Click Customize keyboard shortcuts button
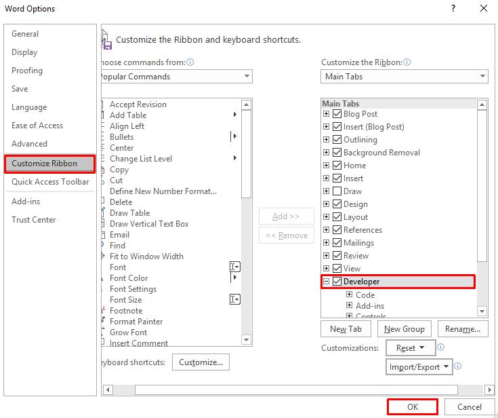The image size is (498, 418). click(x=201, y=362)
